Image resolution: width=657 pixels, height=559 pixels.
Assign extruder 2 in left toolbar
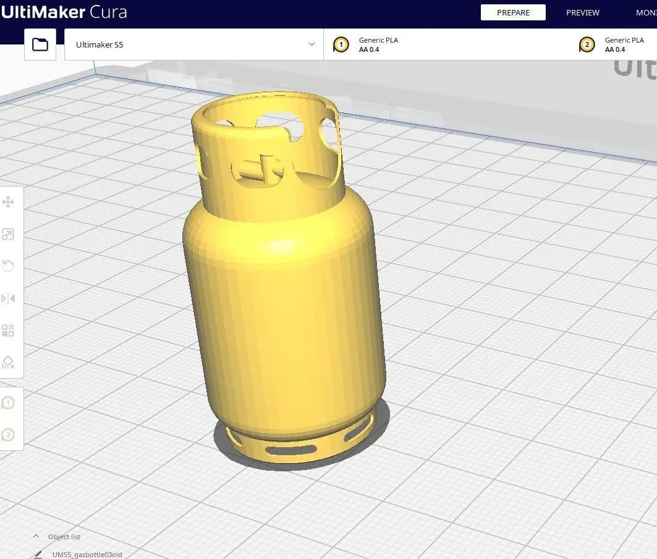pos(8,435)
